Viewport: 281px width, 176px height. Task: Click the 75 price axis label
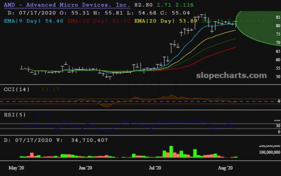[278, 34]
